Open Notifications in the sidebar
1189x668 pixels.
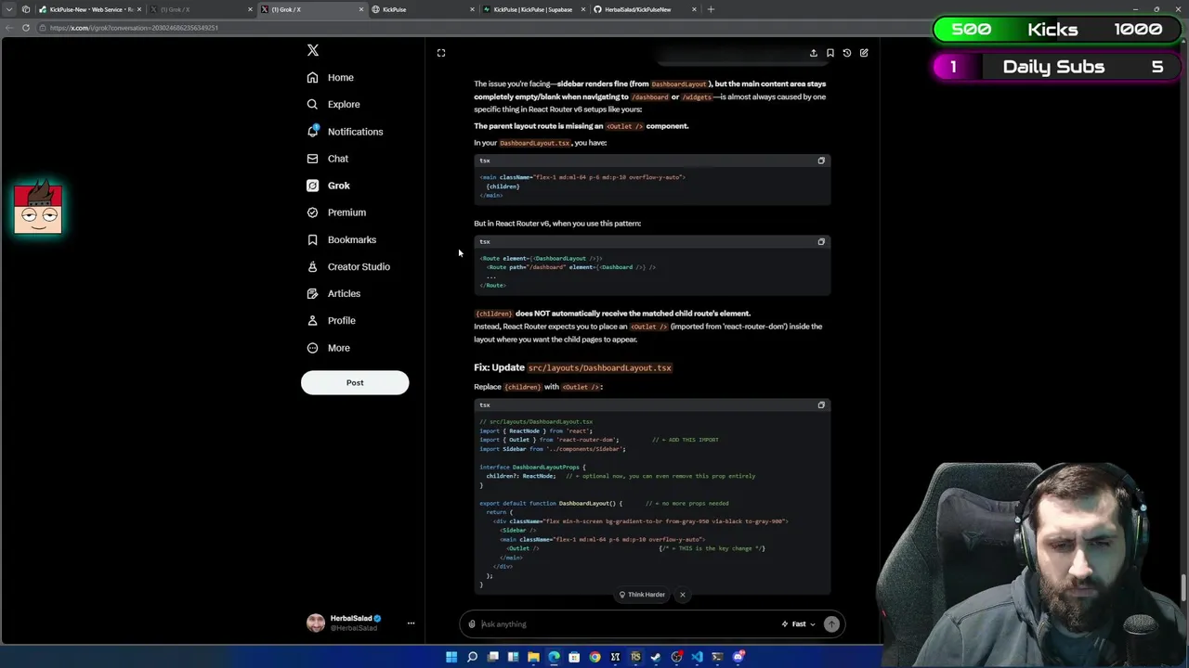click(345, 132)
